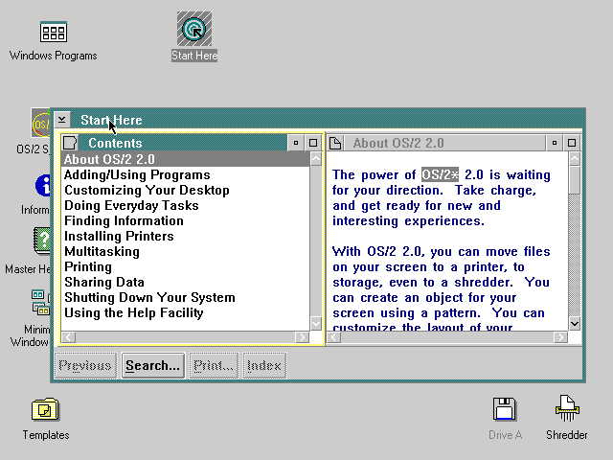613x460 pixels.
Task: Click the Contents pane title bar
Action: click(x=182, y=143)
